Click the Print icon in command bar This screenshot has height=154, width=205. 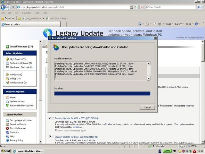[x=159, y=24]
